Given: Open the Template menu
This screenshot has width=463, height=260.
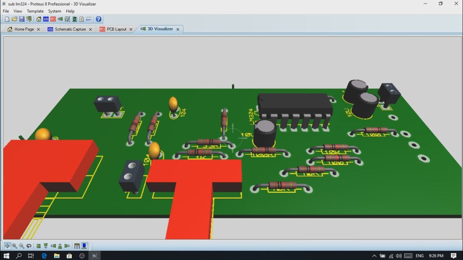Looking at the screenshot, I should click(x=35, y=11).
